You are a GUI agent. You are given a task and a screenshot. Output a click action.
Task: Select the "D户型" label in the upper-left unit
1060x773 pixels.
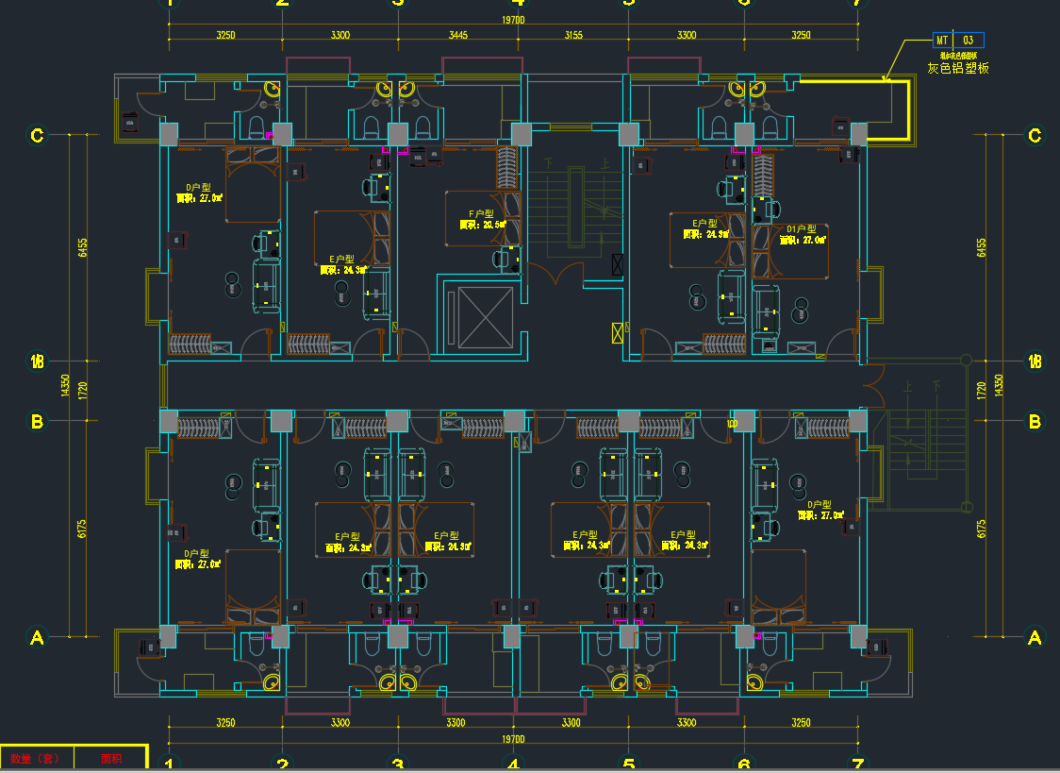point(198,187)
